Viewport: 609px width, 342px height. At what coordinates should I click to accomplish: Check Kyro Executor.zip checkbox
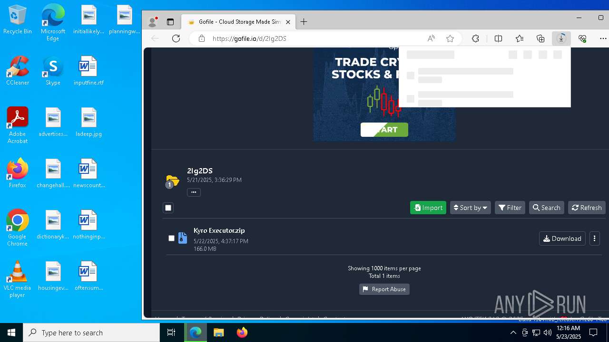[x=171, y=238]
